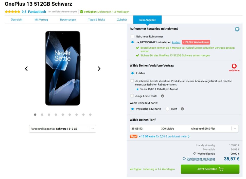Click the five-star rating icons
Viewport: 246px width, 179px height.
[x=12, y=12]
